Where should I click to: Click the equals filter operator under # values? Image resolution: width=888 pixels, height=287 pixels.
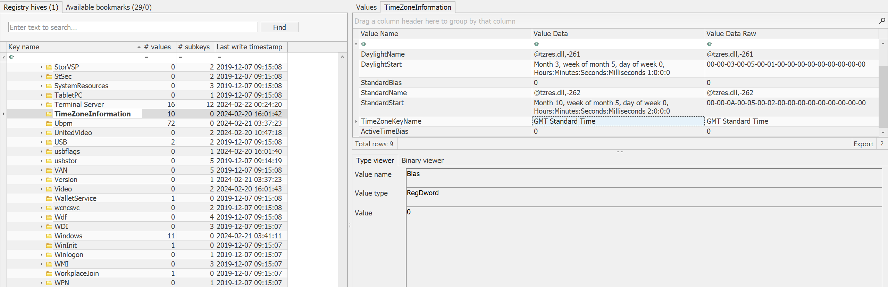pos(146,57)
